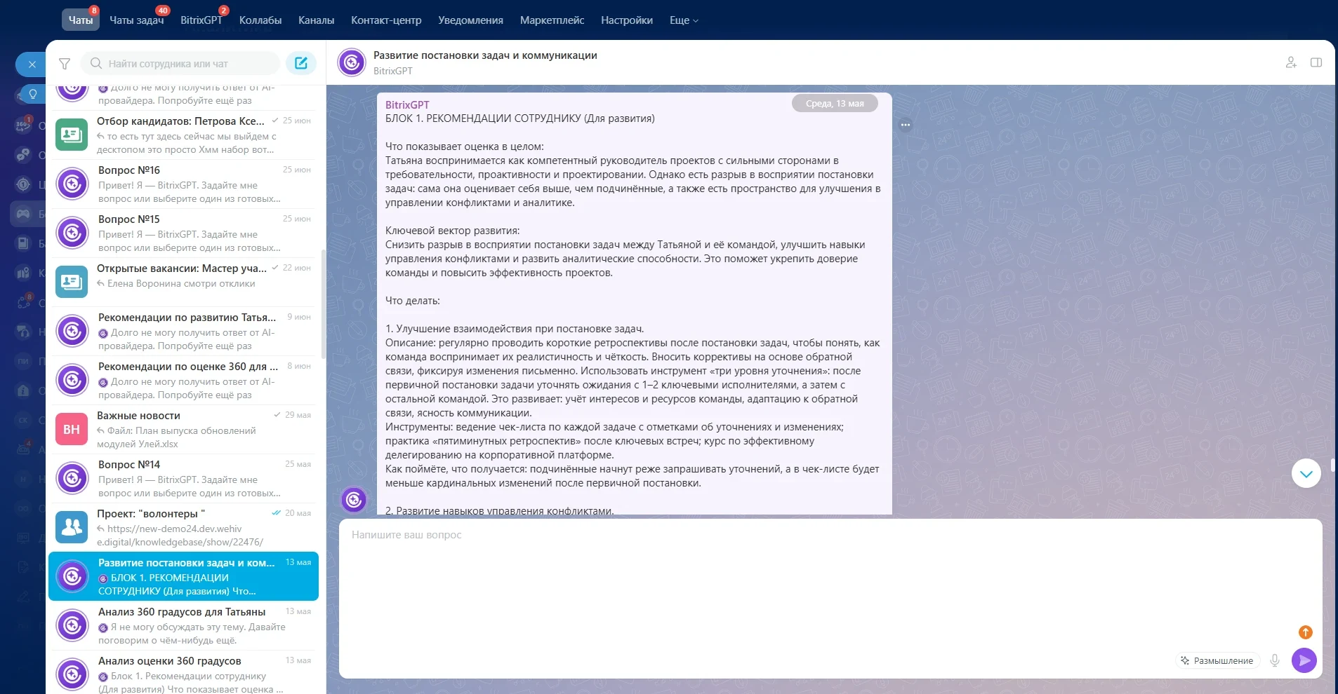Open the "Каналы" tab
Image resolution: width=1338 pixels, height=694 pixels.
pos(316,20)
